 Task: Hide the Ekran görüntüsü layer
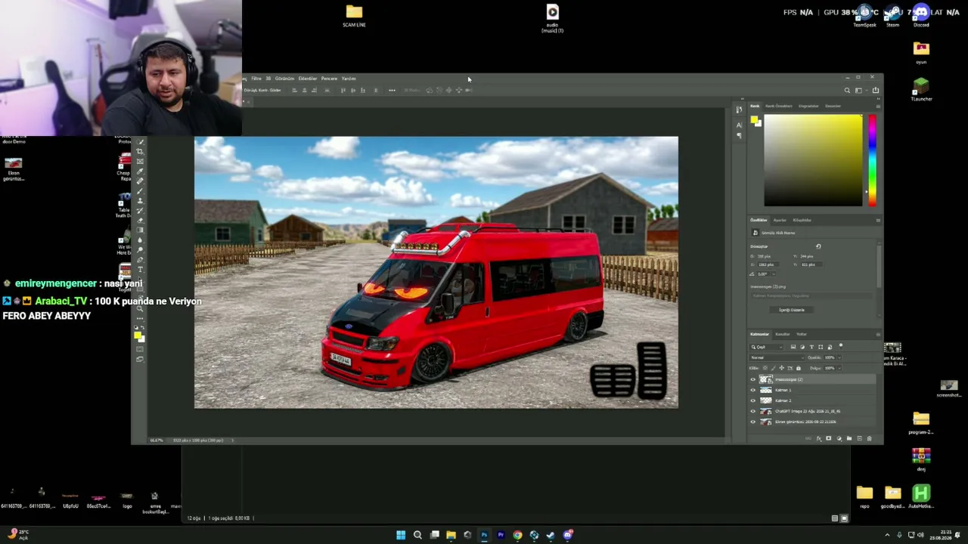coord(753,422)
